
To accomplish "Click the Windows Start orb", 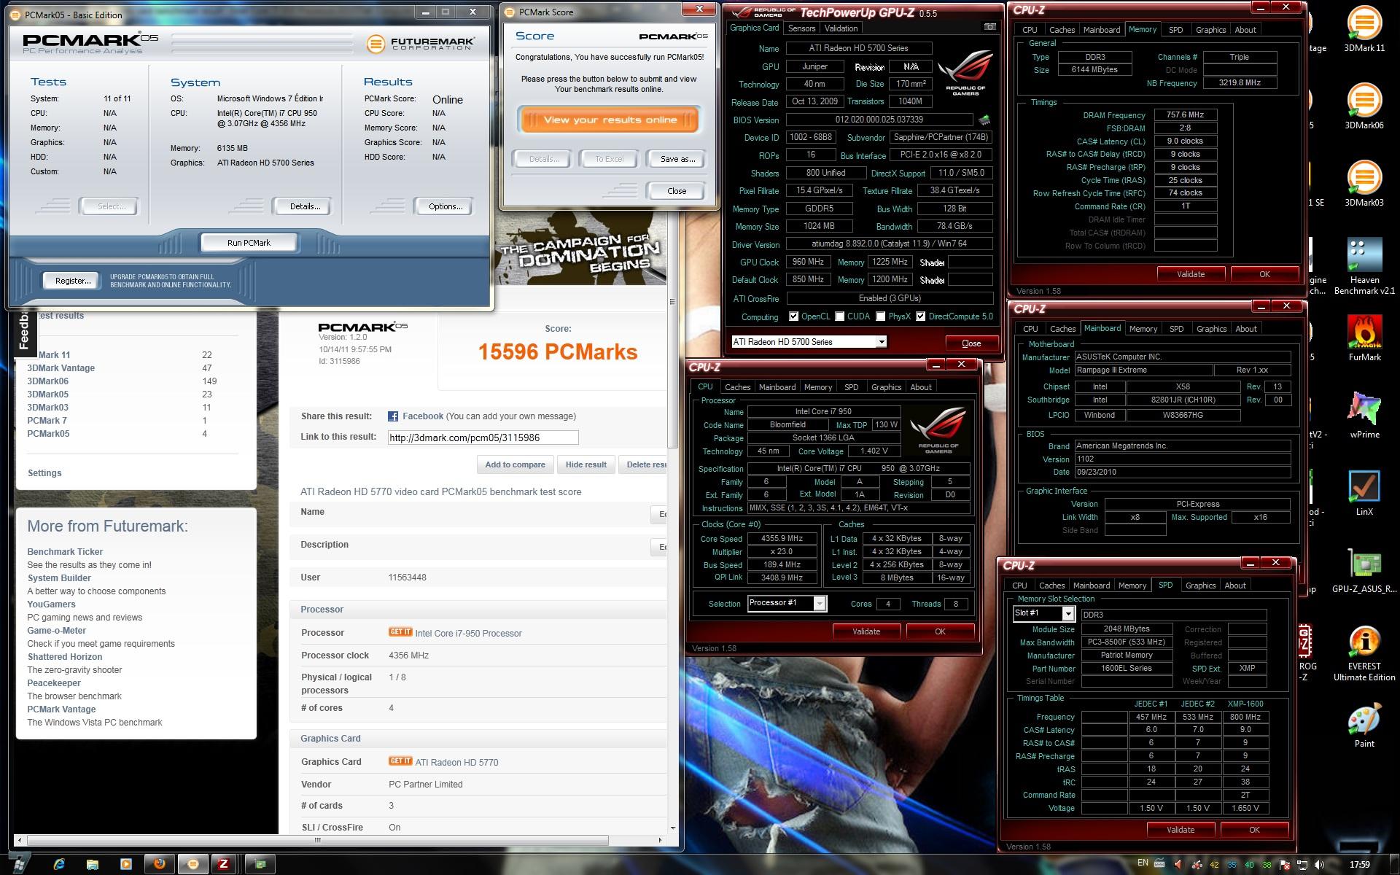I will [20, 864].
